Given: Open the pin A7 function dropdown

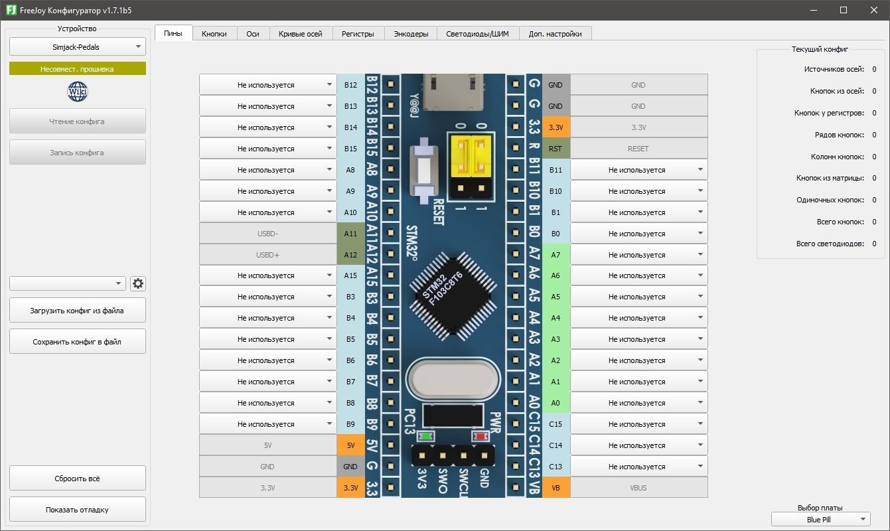Looking at the screenshot, I should coord(638,255).
